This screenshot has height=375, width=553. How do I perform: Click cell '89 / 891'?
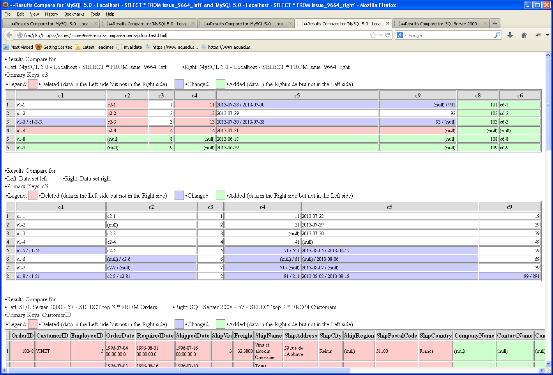tap(509, 276)
